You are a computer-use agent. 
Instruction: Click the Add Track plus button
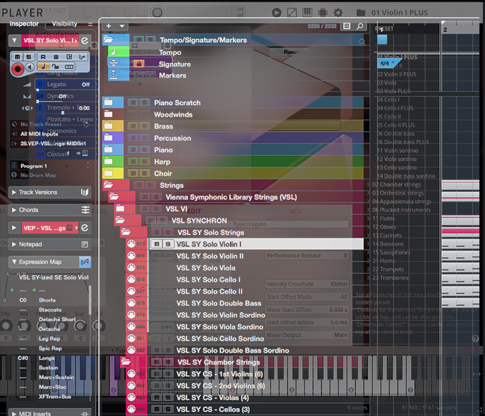pos(109,26)
